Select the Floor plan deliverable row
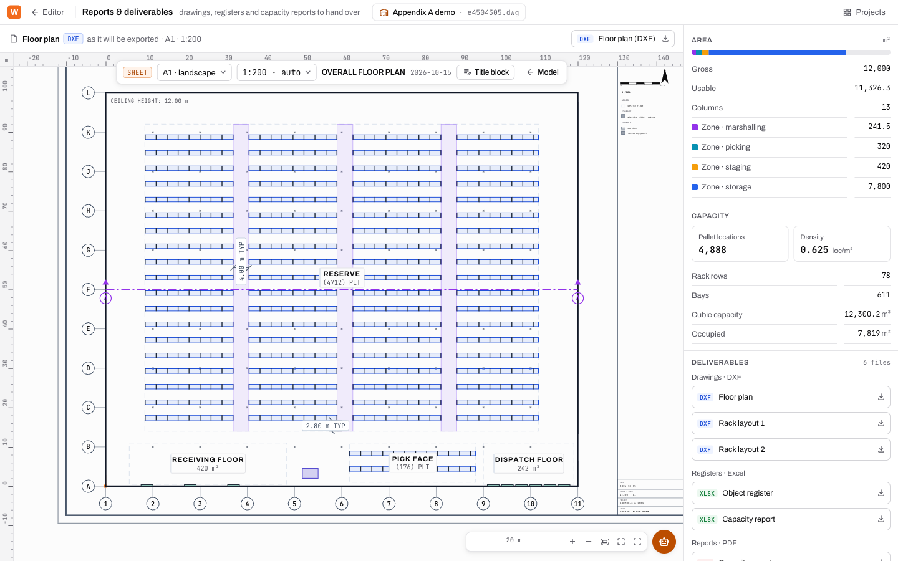 pos(791,397)
